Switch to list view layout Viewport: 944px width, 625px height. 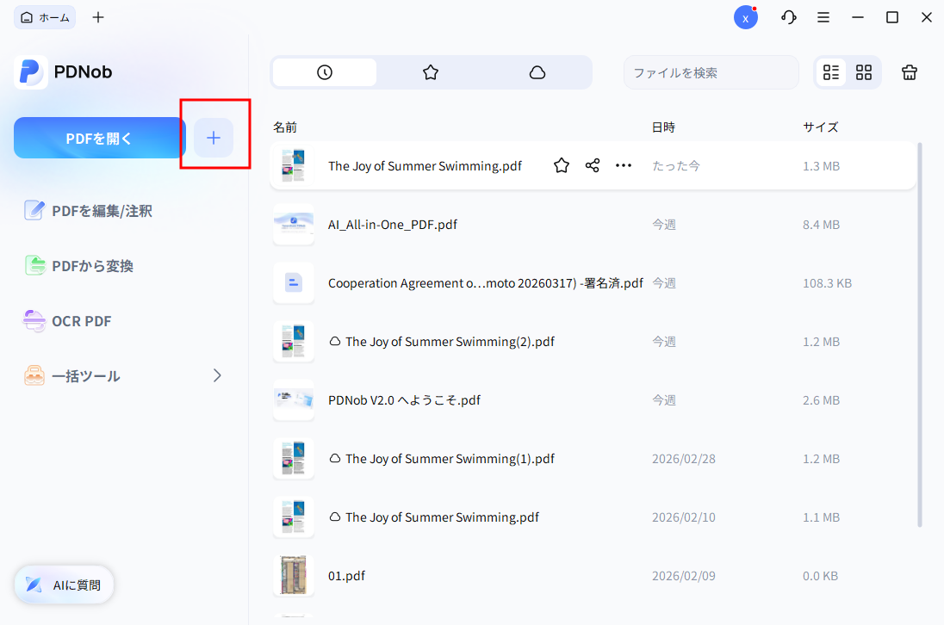click(831, 72)
